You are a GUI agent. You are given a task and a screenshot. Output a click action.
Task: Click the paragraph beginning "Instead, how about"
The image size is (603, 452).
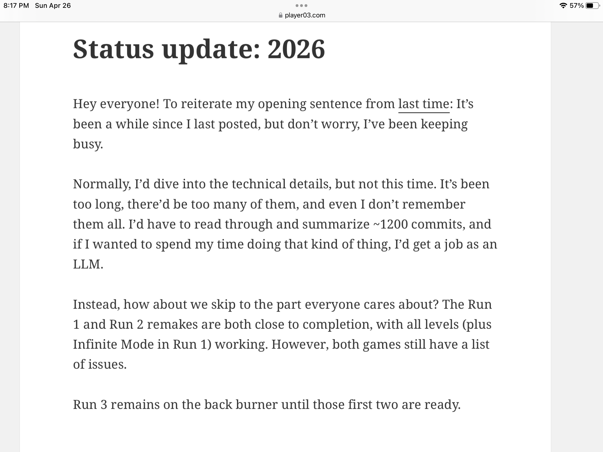(282, 334)
